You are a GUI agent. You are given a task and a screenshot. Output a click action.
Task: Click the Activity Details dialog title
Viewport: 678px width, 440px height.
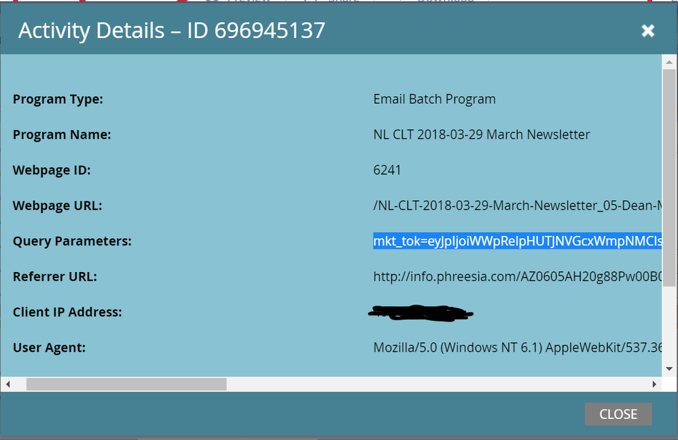tap(172, 31)
